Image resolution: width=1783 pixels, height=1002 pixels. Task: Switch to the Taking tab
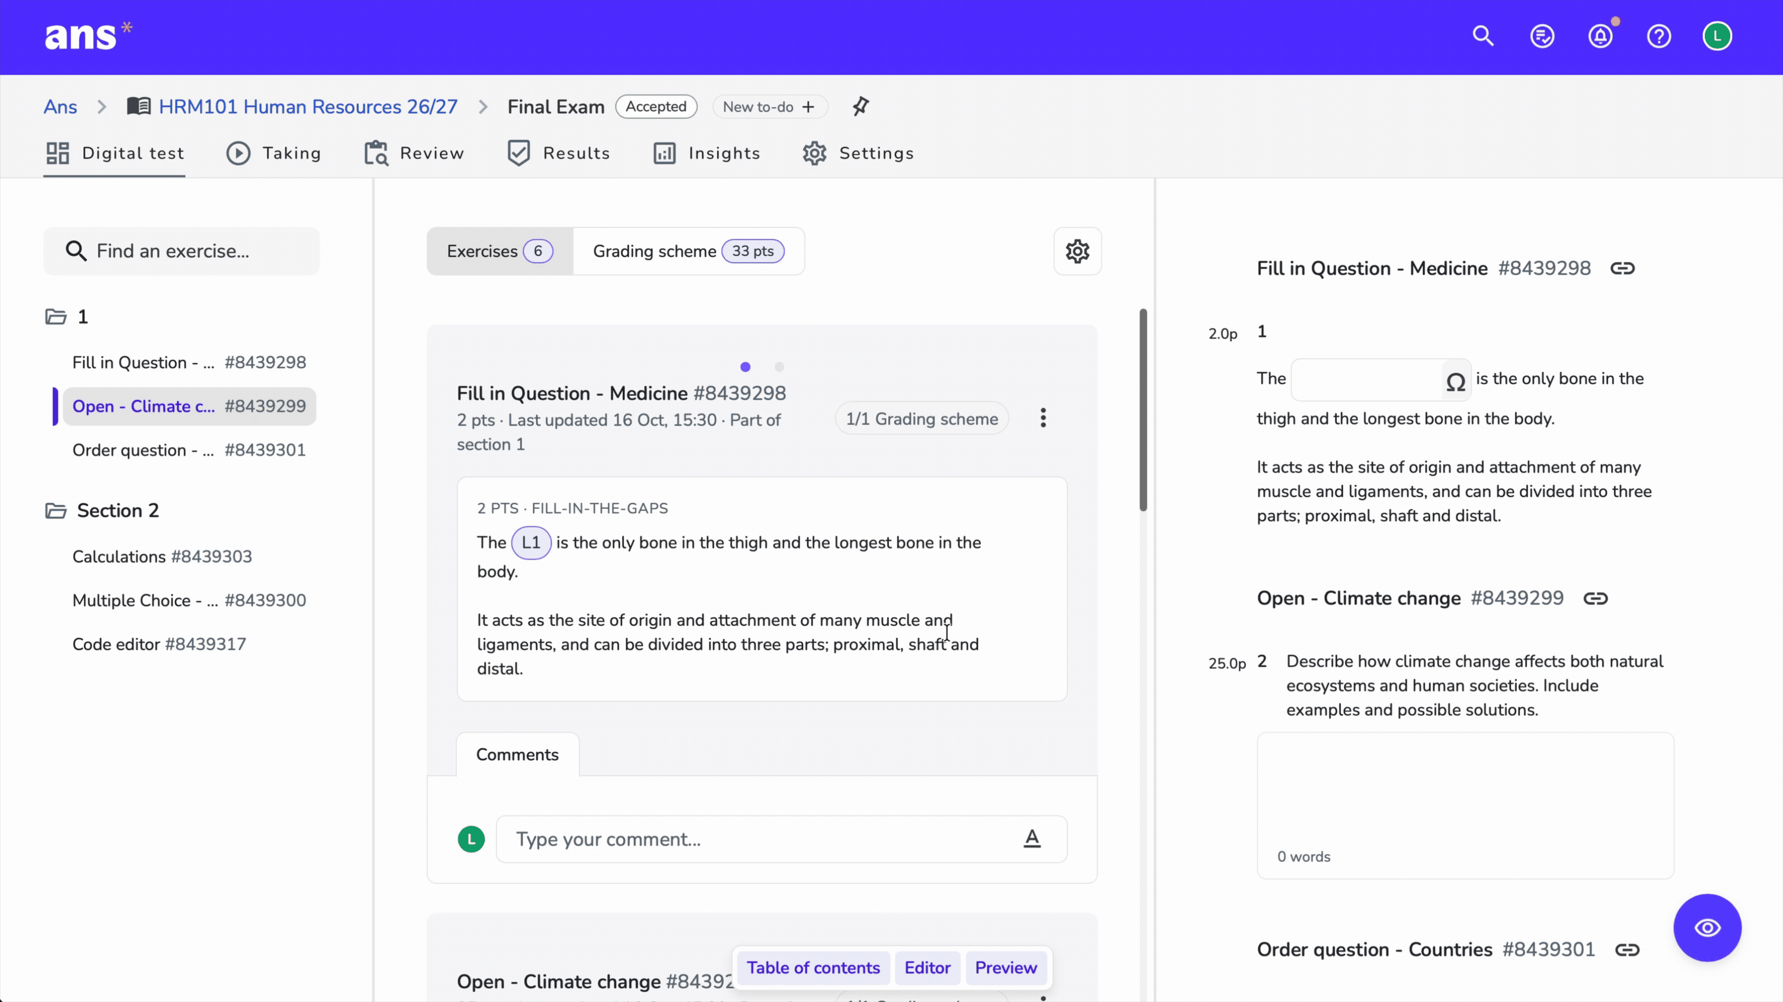point(274,153)
